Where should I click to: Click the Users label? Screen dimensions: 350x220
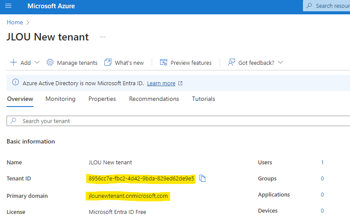pyautogui.click(x=265, y=163)
